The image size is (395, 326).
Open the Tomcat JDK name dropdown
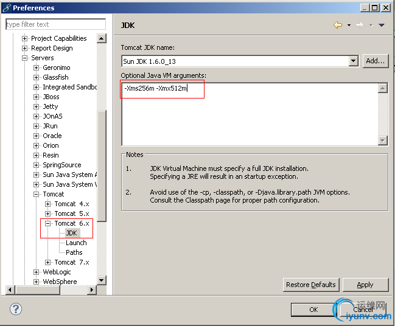(353, 61)
